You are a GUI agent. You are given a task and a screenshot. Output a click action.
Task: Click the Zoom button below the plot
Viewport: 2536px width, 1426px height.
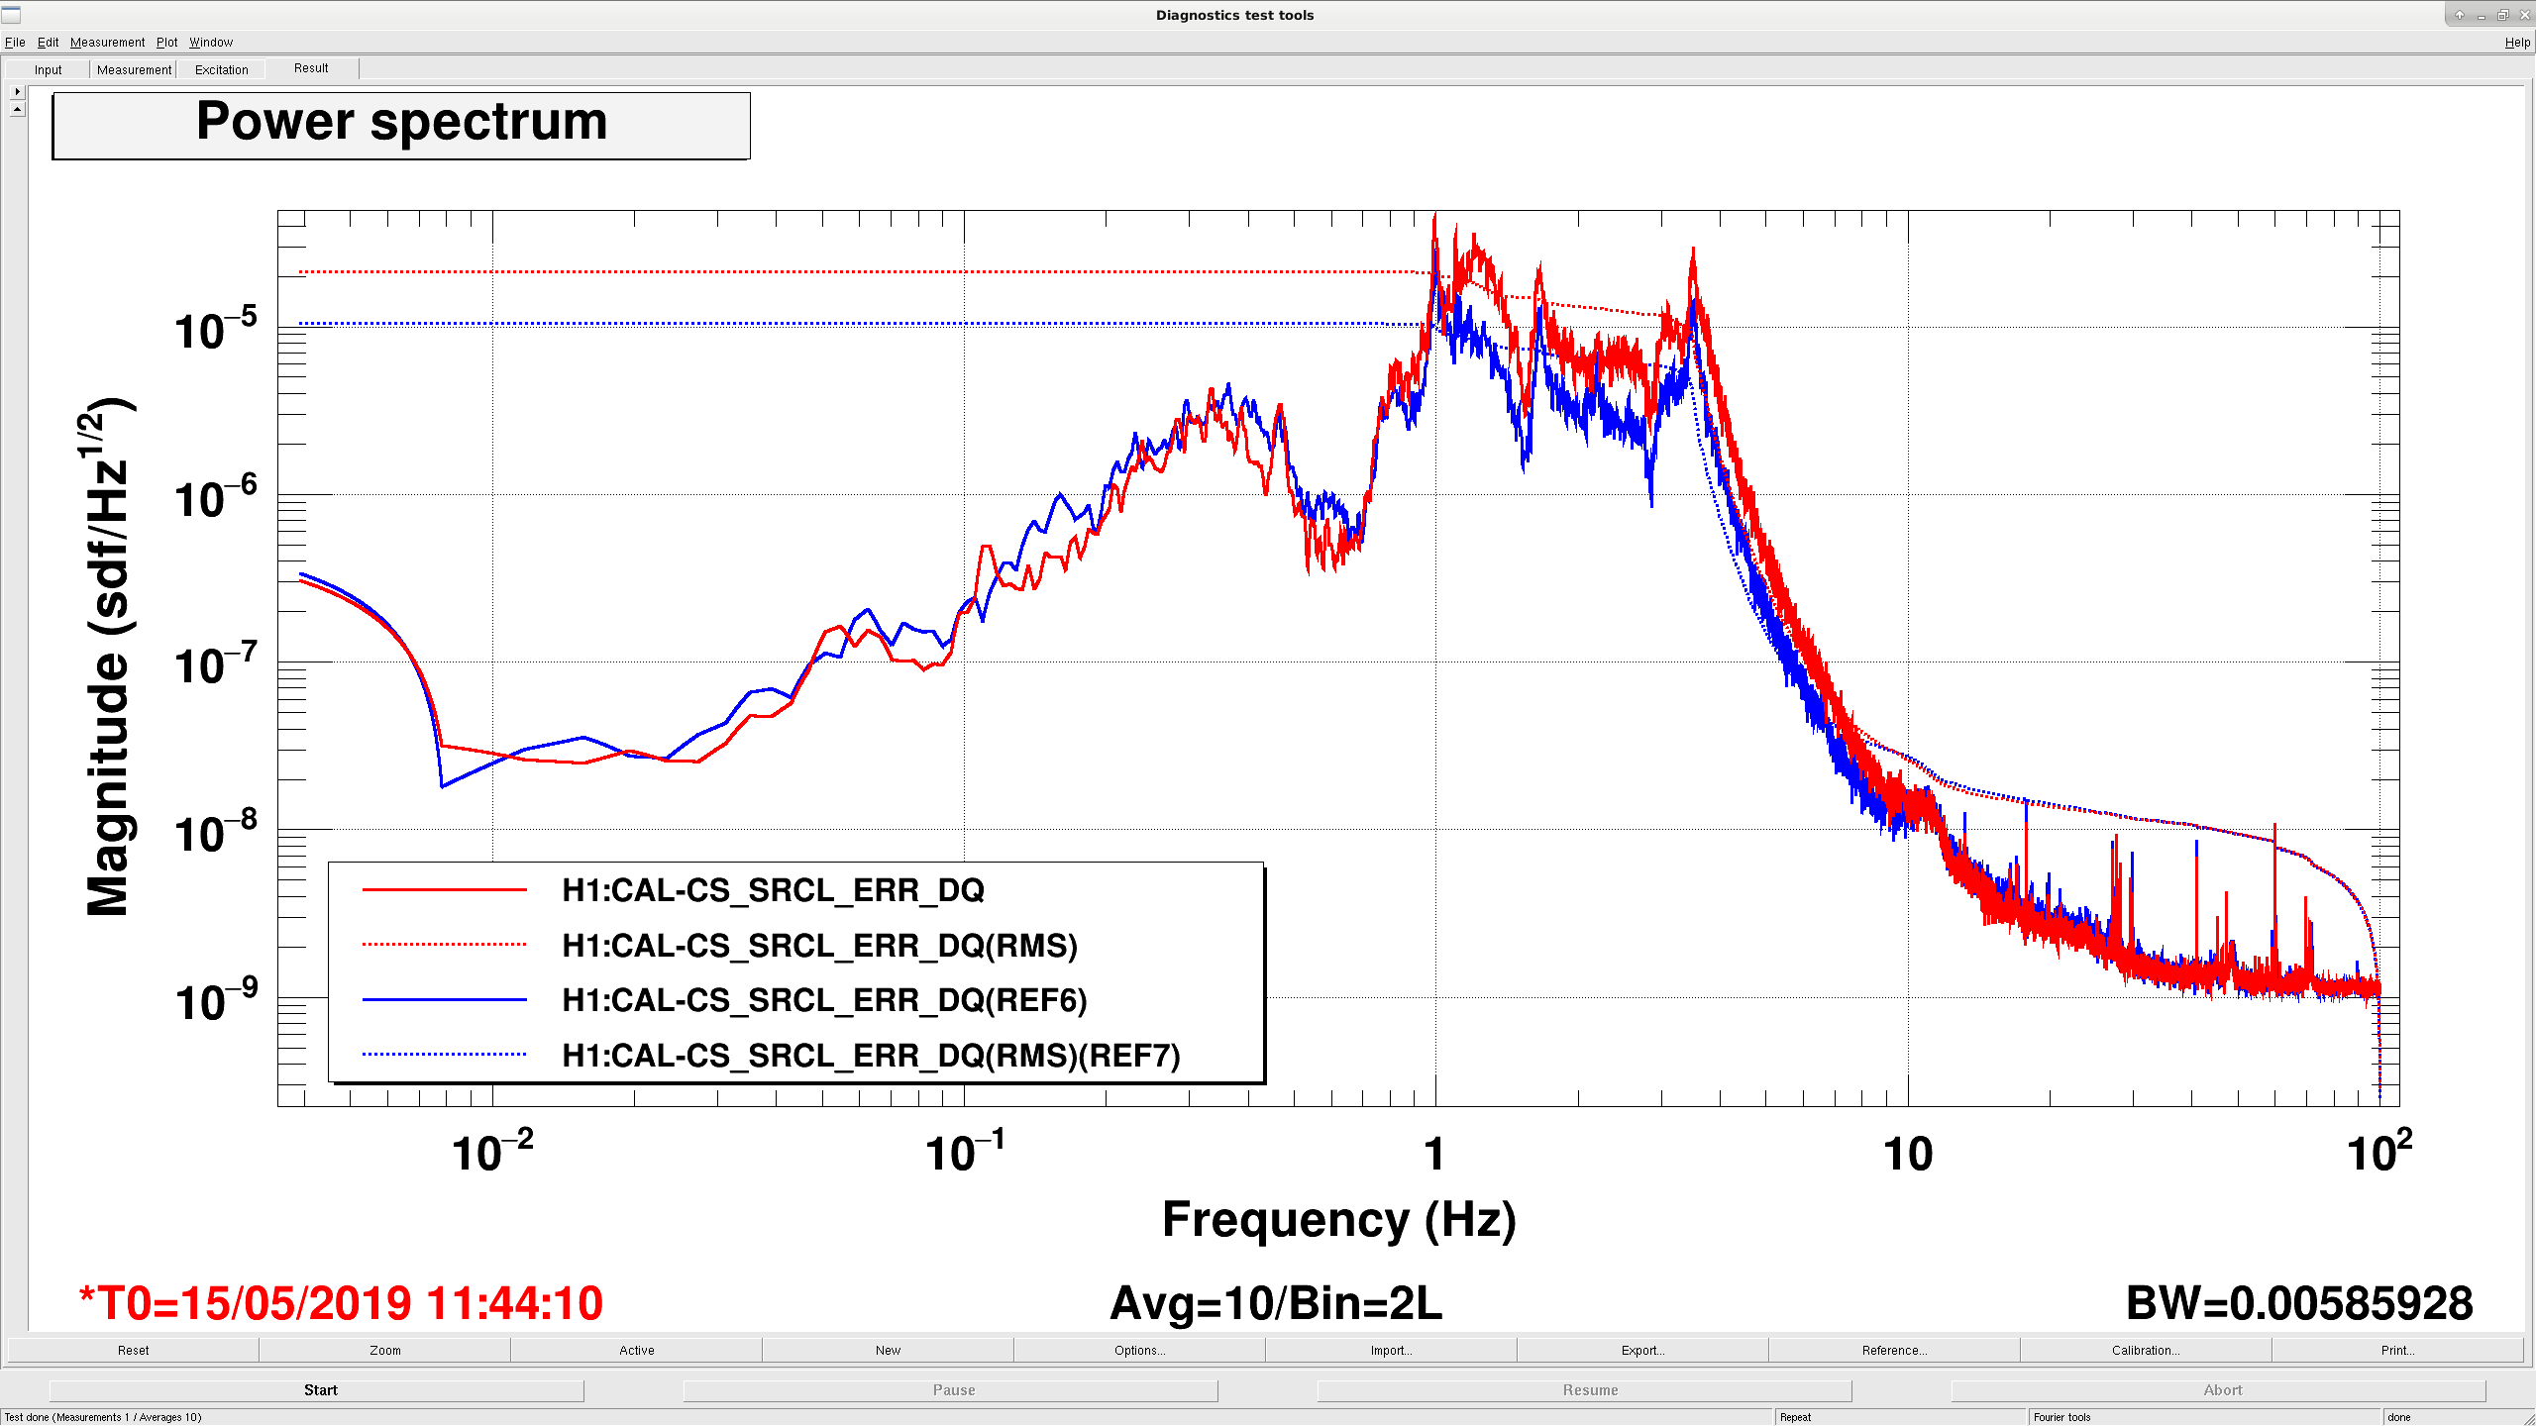click(385, 1350)
